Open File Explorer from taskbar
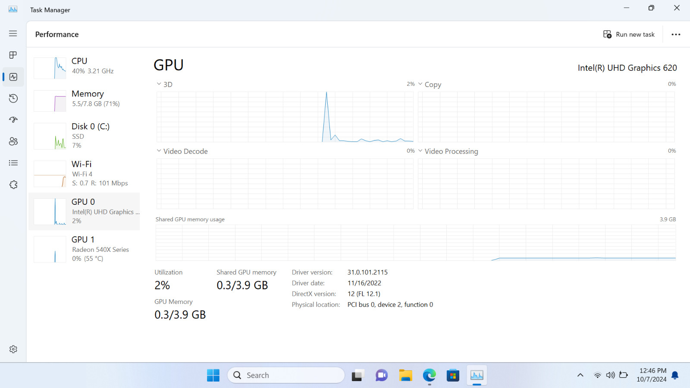 [405, 375]
